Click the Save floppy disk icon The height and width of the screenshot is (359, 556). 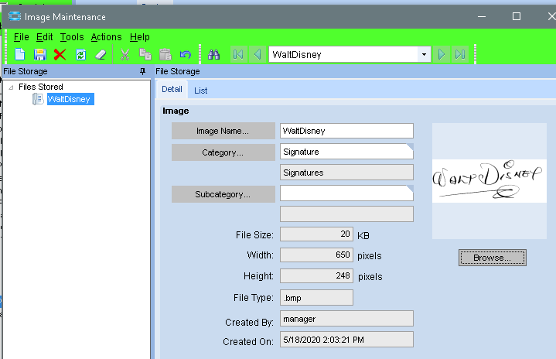(x=40, y=55)
